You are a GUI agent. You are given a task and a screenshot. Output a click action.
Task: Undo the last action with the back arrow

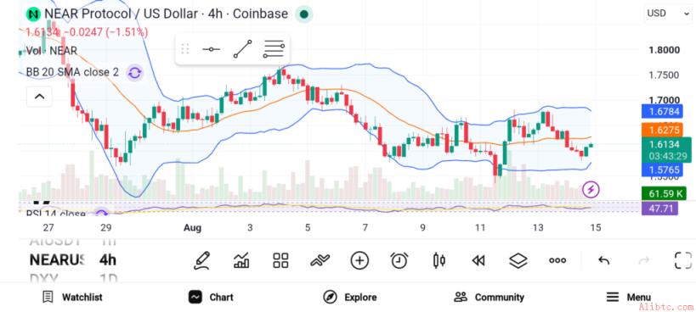pos(603,260)
